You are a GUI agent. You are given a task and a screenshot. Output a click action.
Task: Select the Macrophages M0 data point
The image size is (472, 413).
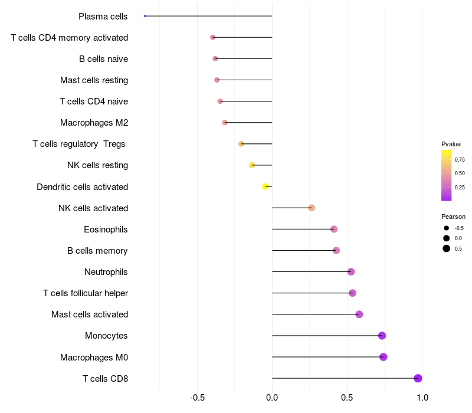click(383, 357)
